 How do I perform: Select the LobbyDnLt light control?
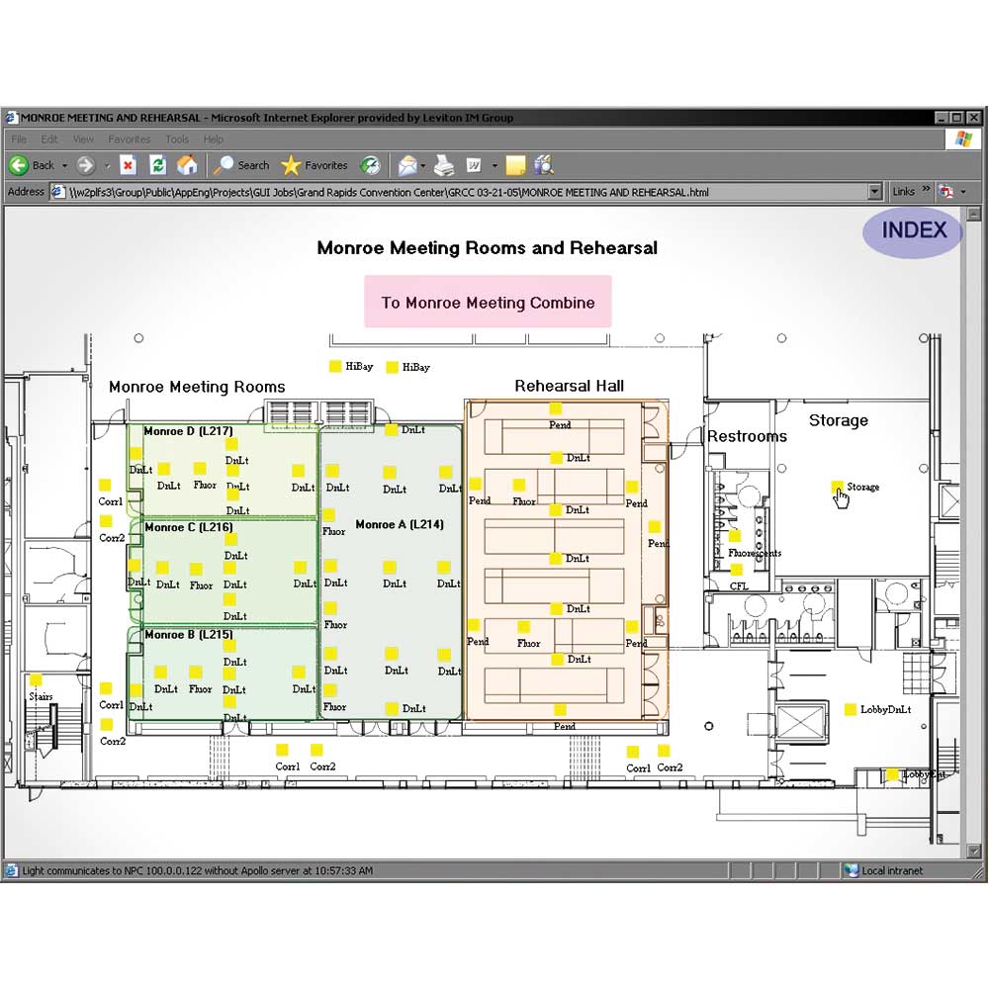click(x=849, y=709)
